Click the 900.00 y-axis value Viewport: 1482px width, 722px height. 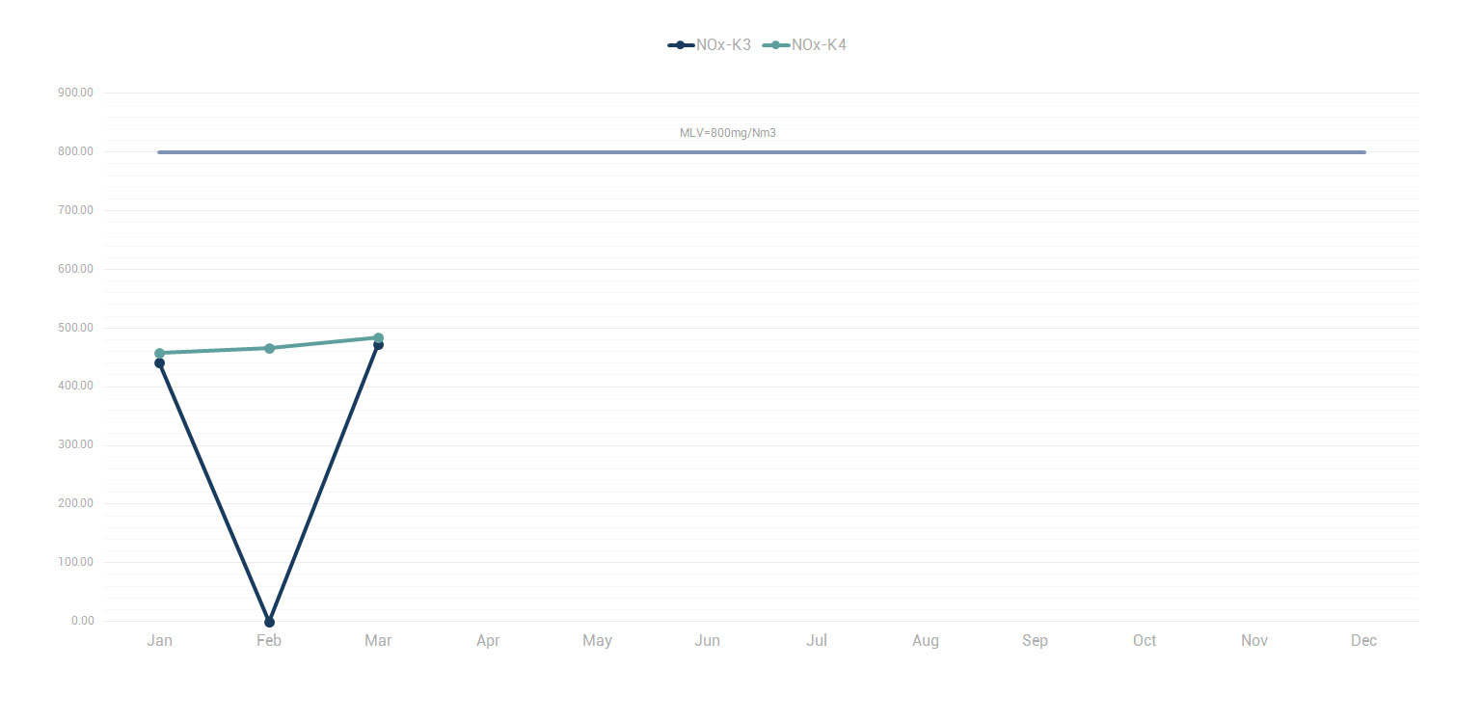pos(75,93)
